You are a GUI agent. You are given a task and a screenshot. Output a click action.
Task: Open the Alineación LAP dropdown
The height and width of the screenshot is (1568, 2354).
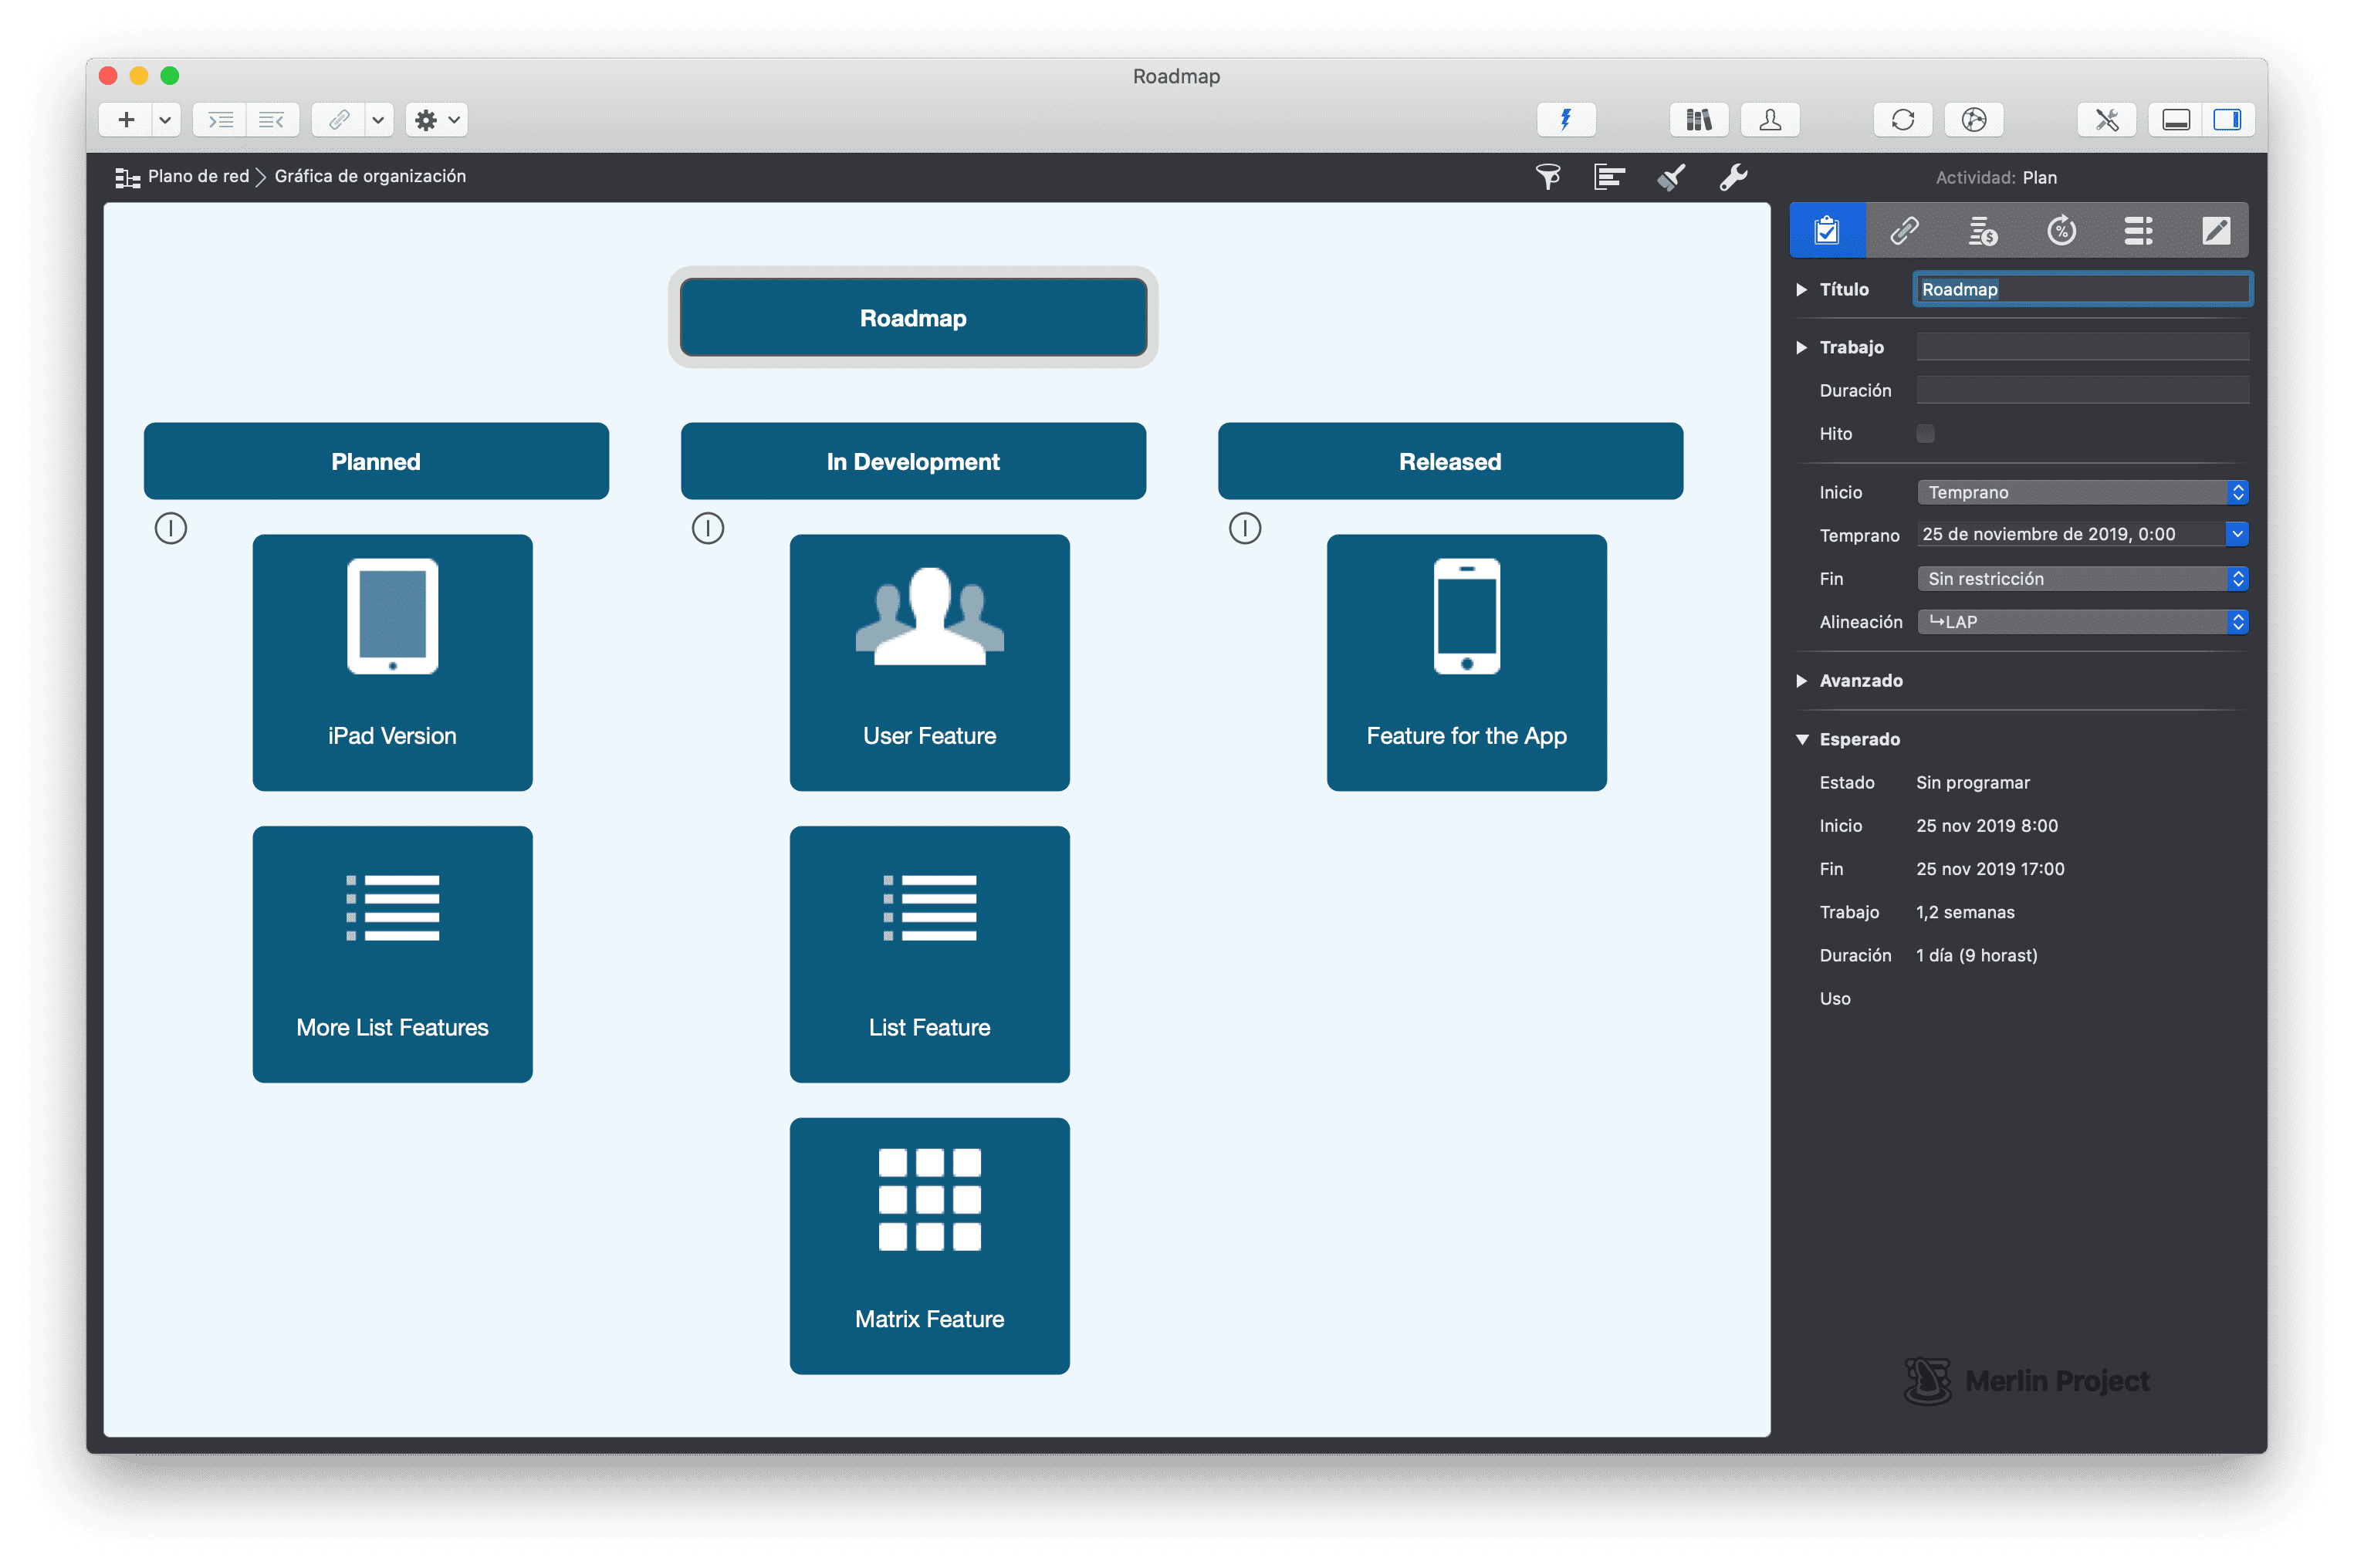[2082, 622]
